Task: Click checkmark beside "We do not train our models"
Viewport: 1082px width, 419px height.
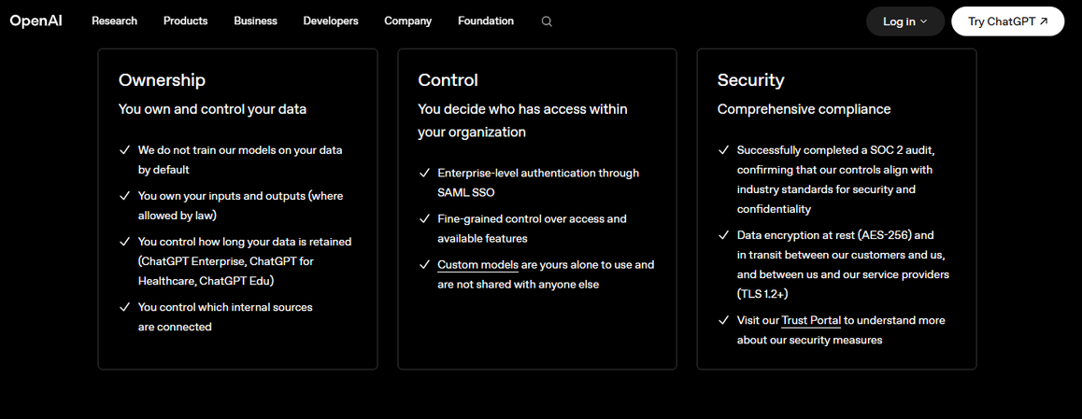Action: [124, 149]
